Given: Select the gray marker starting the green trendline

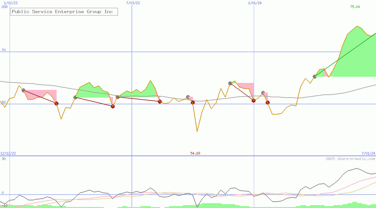Looking at the screenshot, I should pyautogui.click(x=315, y=76).
